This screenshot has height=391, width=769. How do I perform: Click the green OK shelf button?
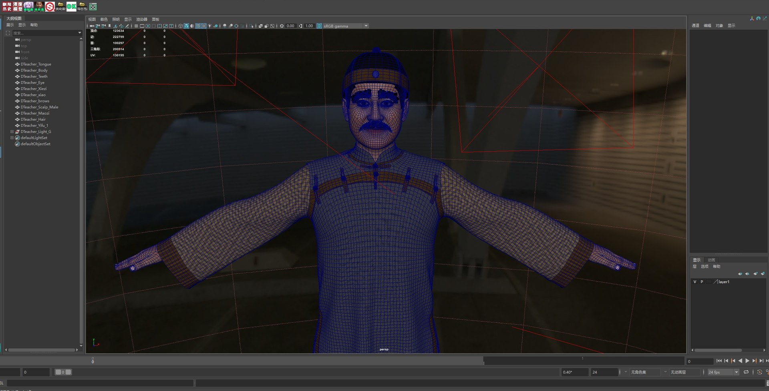pos(71,6)
